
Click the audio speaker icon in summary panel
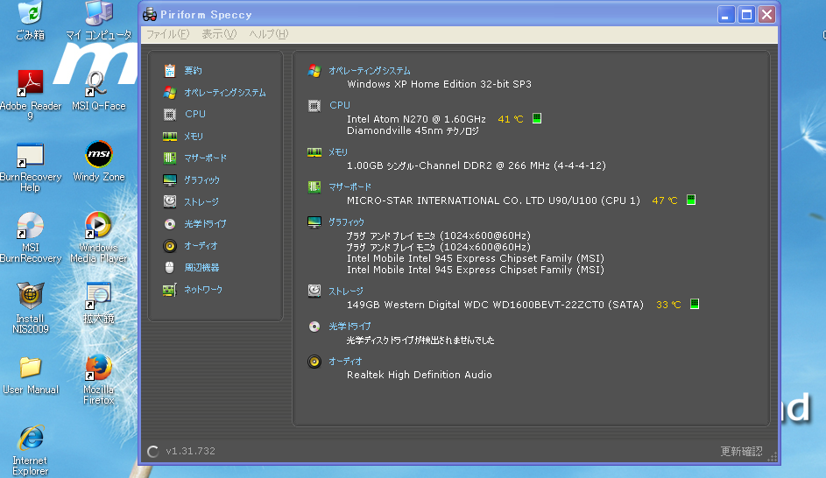pos(314,362)
